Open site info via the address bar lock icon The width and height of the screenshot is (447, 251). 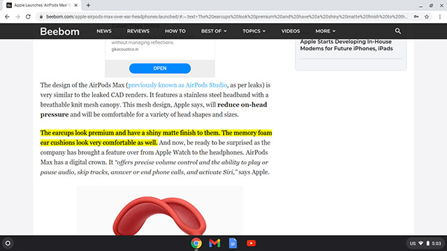(x=41, y=17)
